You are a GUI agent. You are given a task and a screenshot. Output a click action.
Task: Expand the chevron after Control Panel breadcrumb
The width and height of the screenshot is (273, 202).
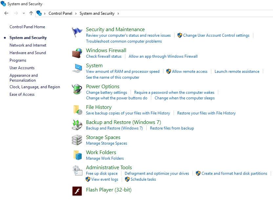76,13
